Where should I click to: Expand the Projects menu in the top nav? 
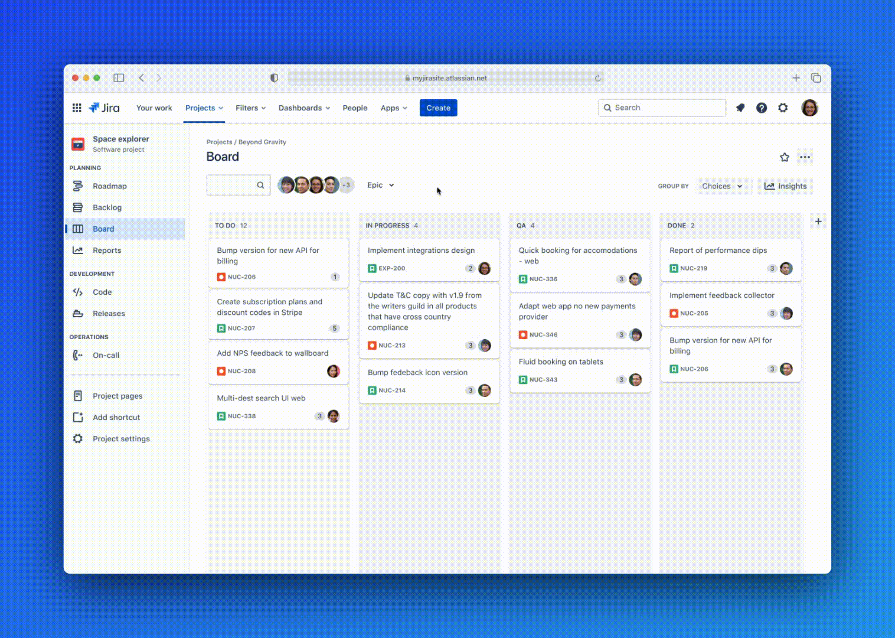tap(204, 108)
